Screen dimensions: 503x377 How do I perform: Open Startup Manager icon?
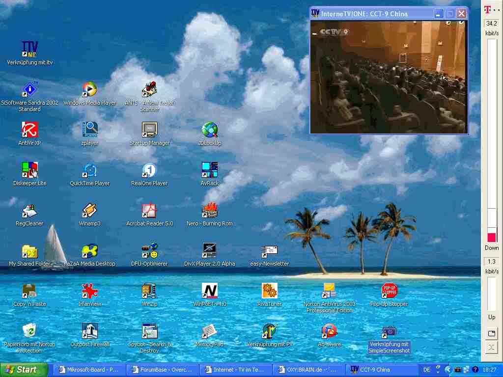coord(149,130)
